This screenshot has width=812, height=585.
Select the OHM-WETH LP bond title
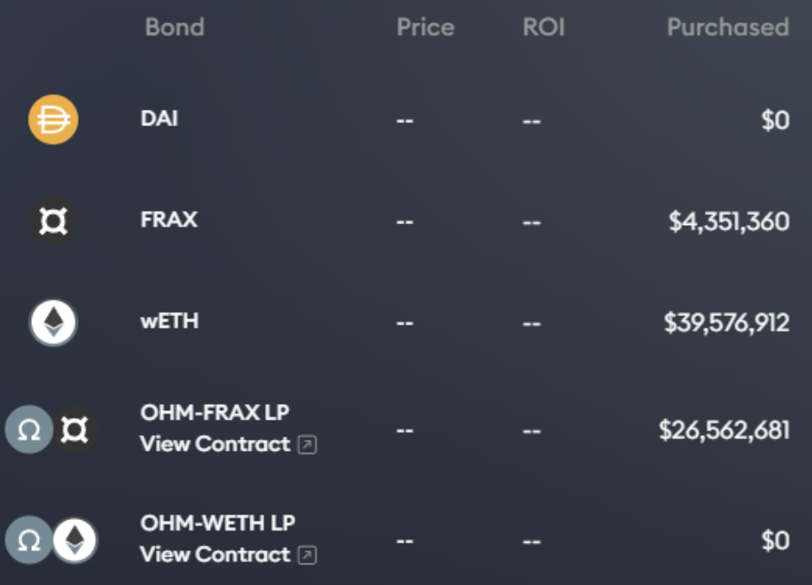[x=218, y=524]
